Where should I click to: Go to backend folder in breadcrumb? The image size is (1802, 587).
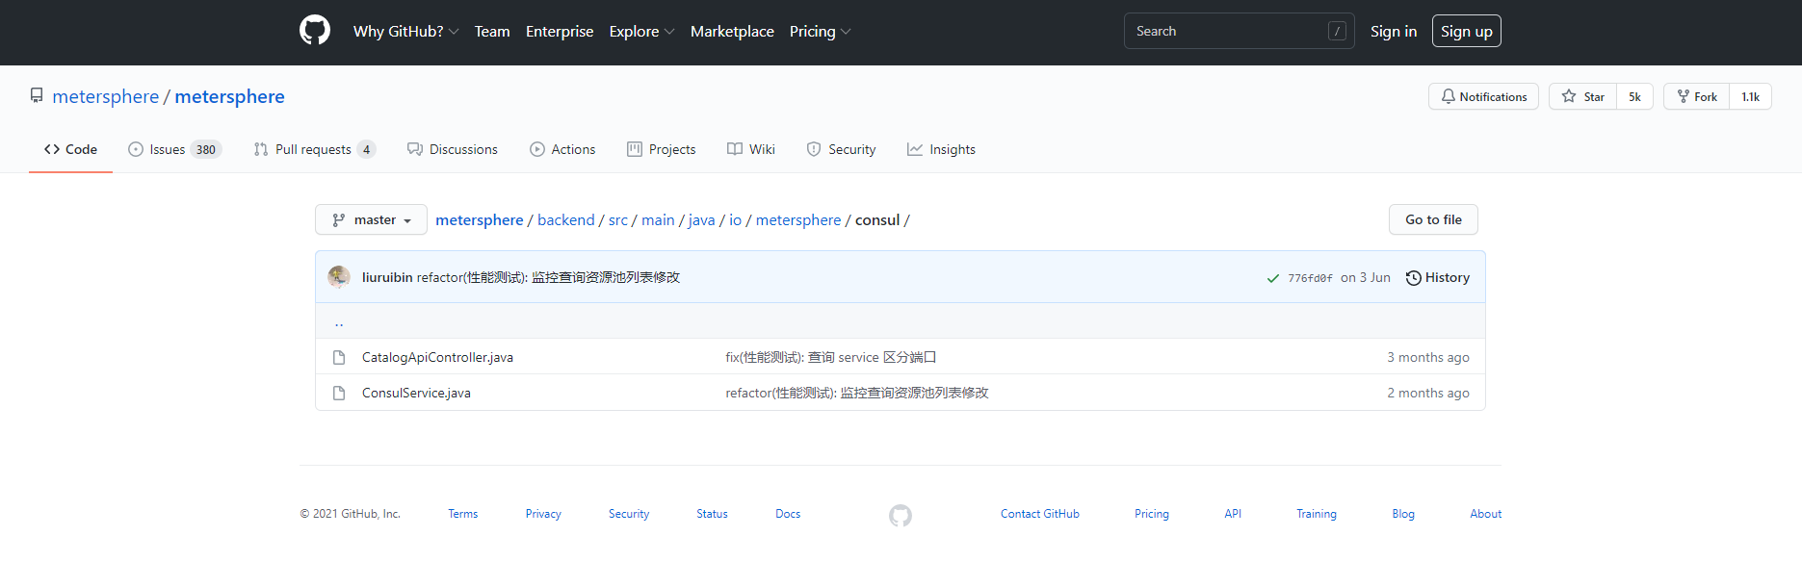coord(566,219)
